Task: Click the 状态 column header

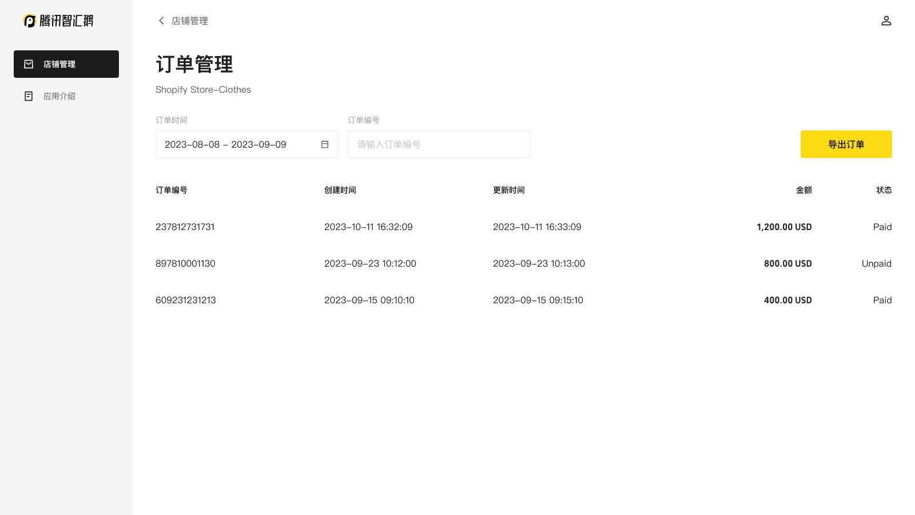Action: 884,190
